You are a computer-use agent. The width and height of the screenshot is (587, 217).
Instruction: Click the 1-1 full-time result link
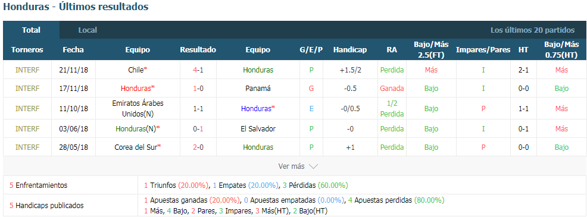pyautogui.click(x=198, y=108)
